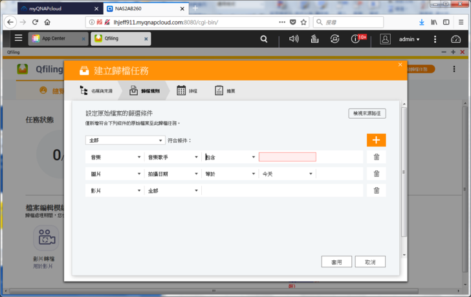
Task: Delete the 影片 filter row with trash icon
Action: 376,190
